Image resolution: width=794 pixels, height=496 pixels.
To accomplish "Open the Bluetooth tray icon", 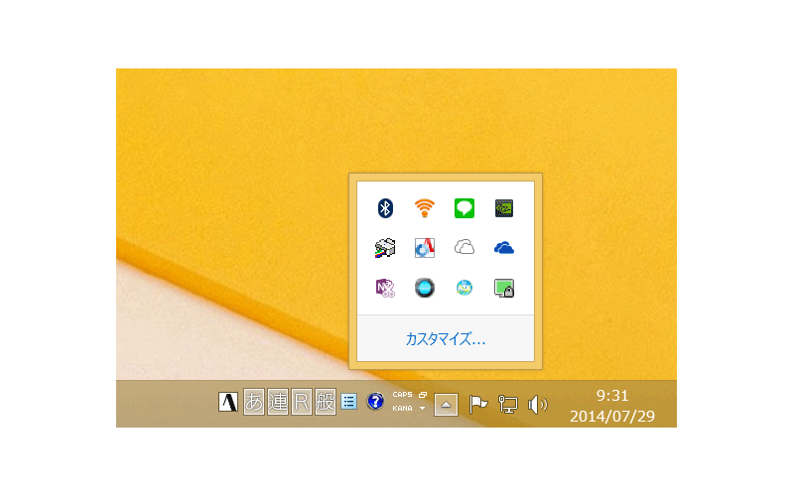I will (x=385, y=207).
